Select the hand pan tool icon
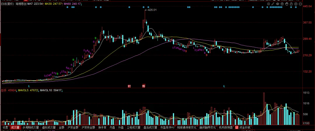The image size is (315, 131). click(x=287, y=4)
